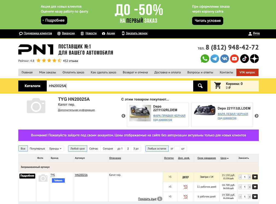Visit the VK social page icon
The height and width of the screenshot is (204, 276).
tap(225, 59)
